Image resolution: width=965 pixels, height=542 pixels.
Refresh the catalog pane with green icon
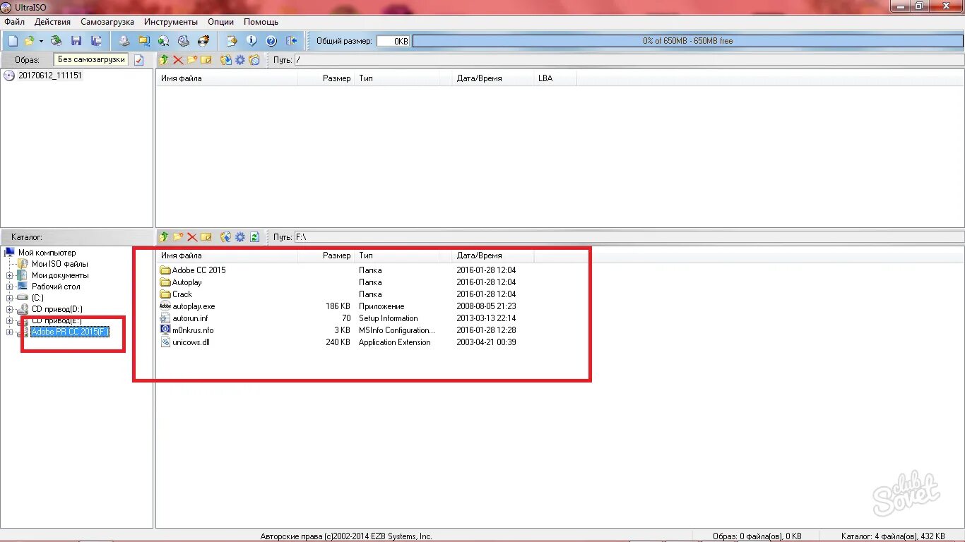[x=254, y=237]
